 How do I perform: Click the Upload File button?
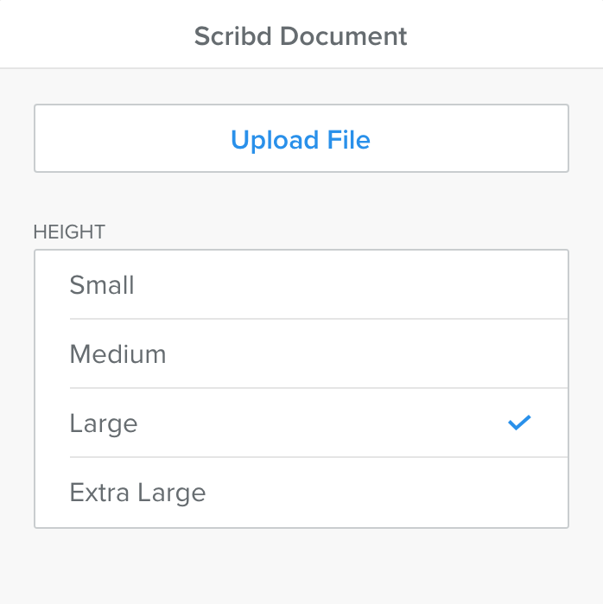[x=301, y=139]
